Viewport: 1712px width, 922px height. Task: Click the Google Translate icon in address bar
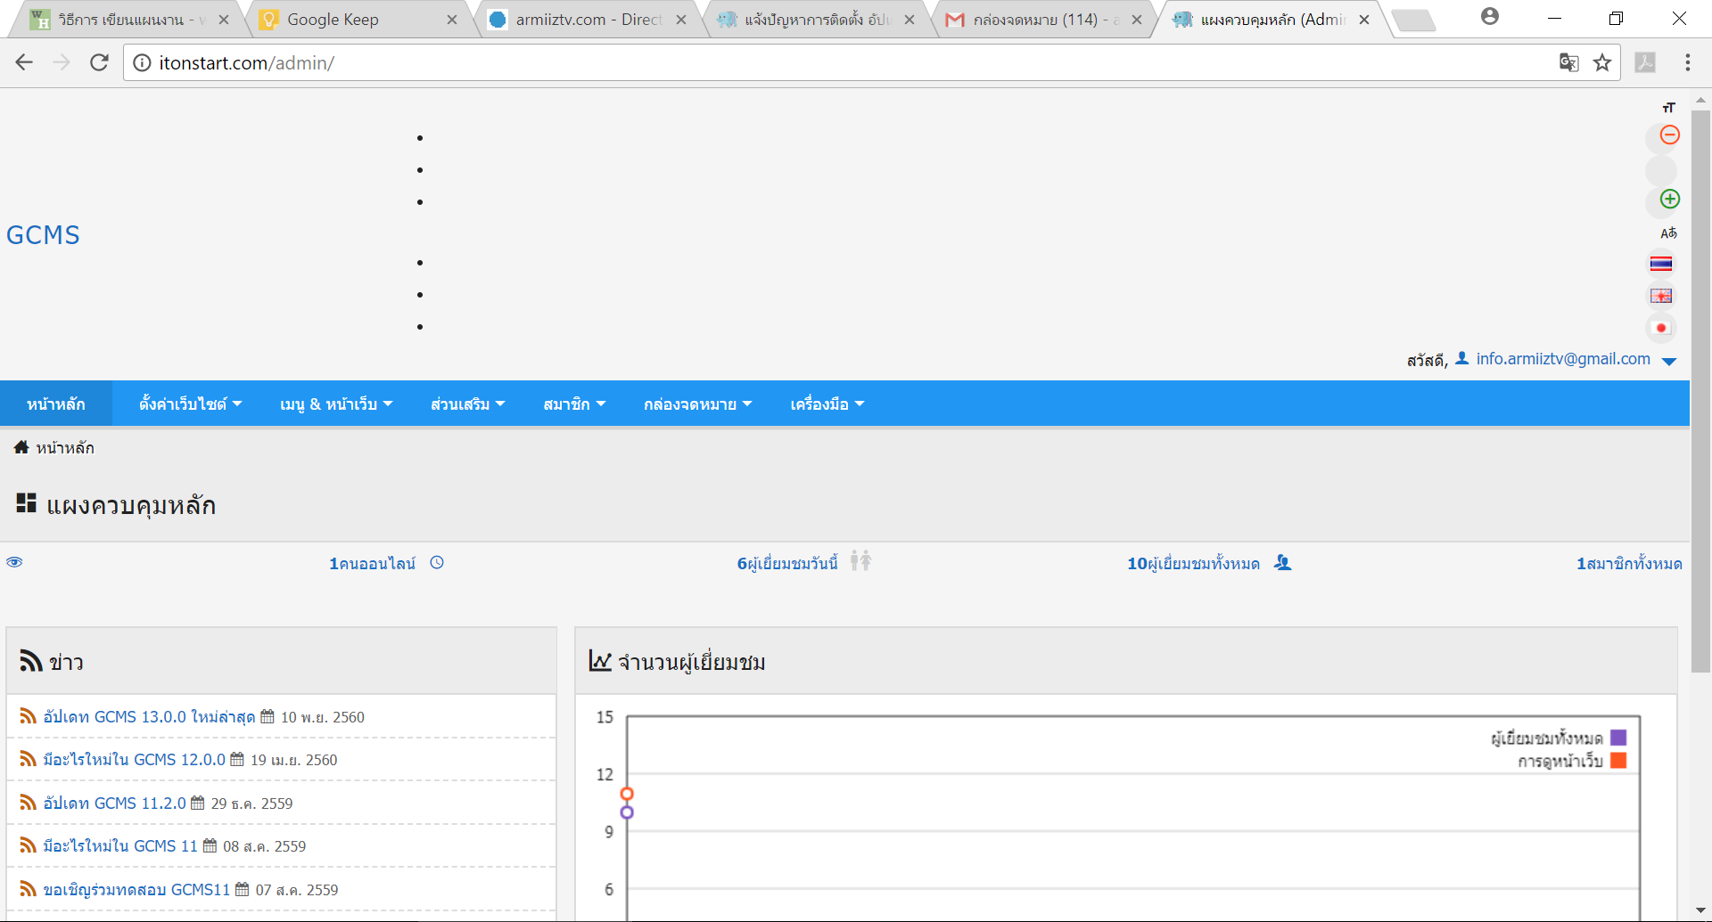1568,62
